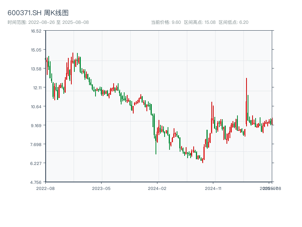Click the long green candle wick at 2024-02 low
This screenshot has width=302, height=227.
tap(156, 144)
